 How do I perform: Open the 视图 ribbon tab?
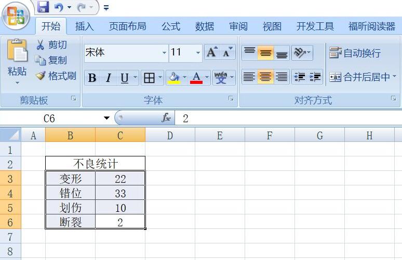tap(272, 26)
